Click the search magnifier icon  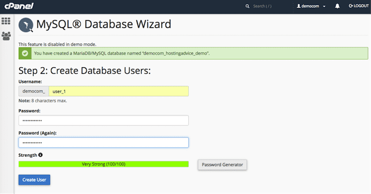248,6
